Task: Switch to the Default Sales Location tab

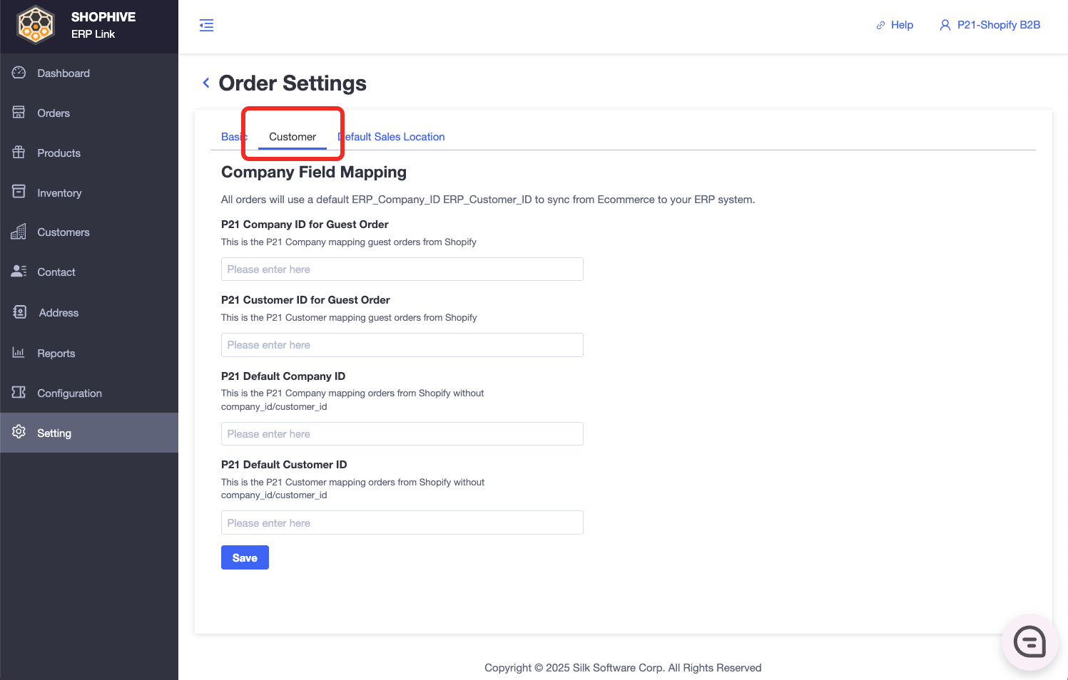Action: pyautogui.click(x=391, y=137)
